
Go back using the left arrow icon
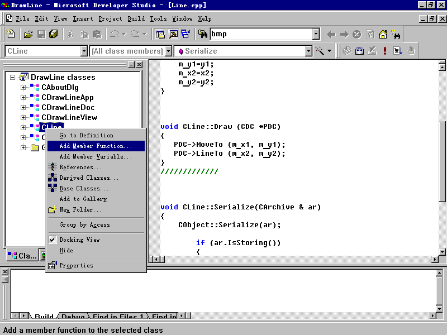[x=331, y=35]
